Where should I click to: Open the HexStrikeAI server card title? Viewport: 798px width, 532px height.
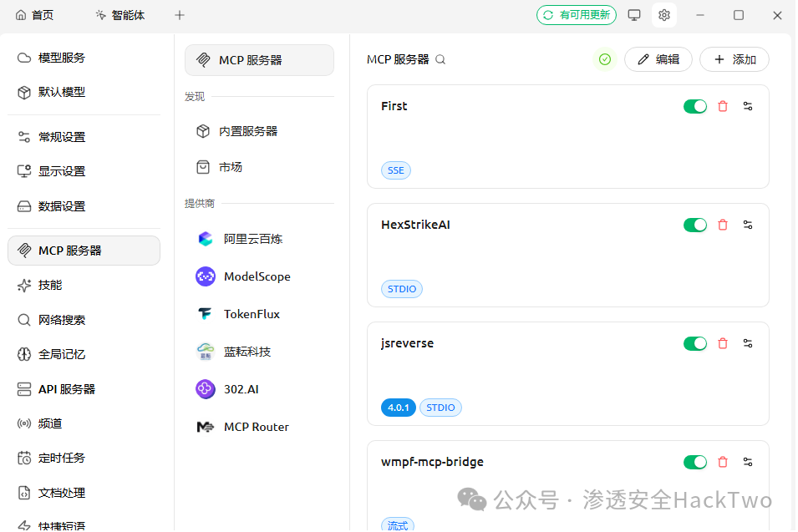(415, 225)
